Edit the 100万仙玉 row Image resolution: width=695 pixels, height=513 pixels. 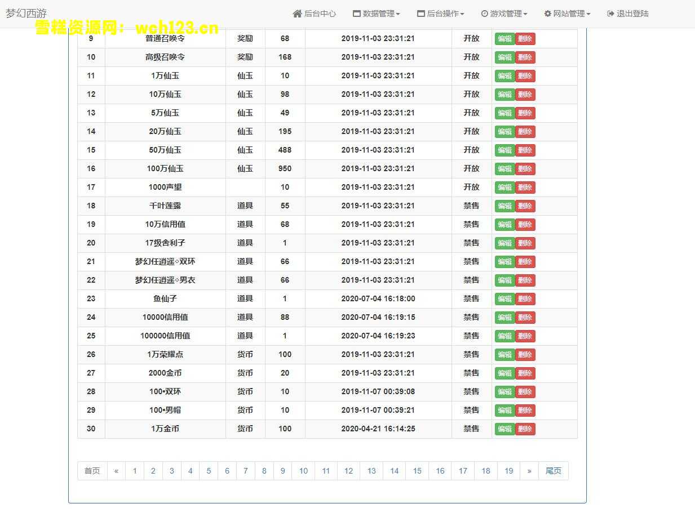pos(504,169)
